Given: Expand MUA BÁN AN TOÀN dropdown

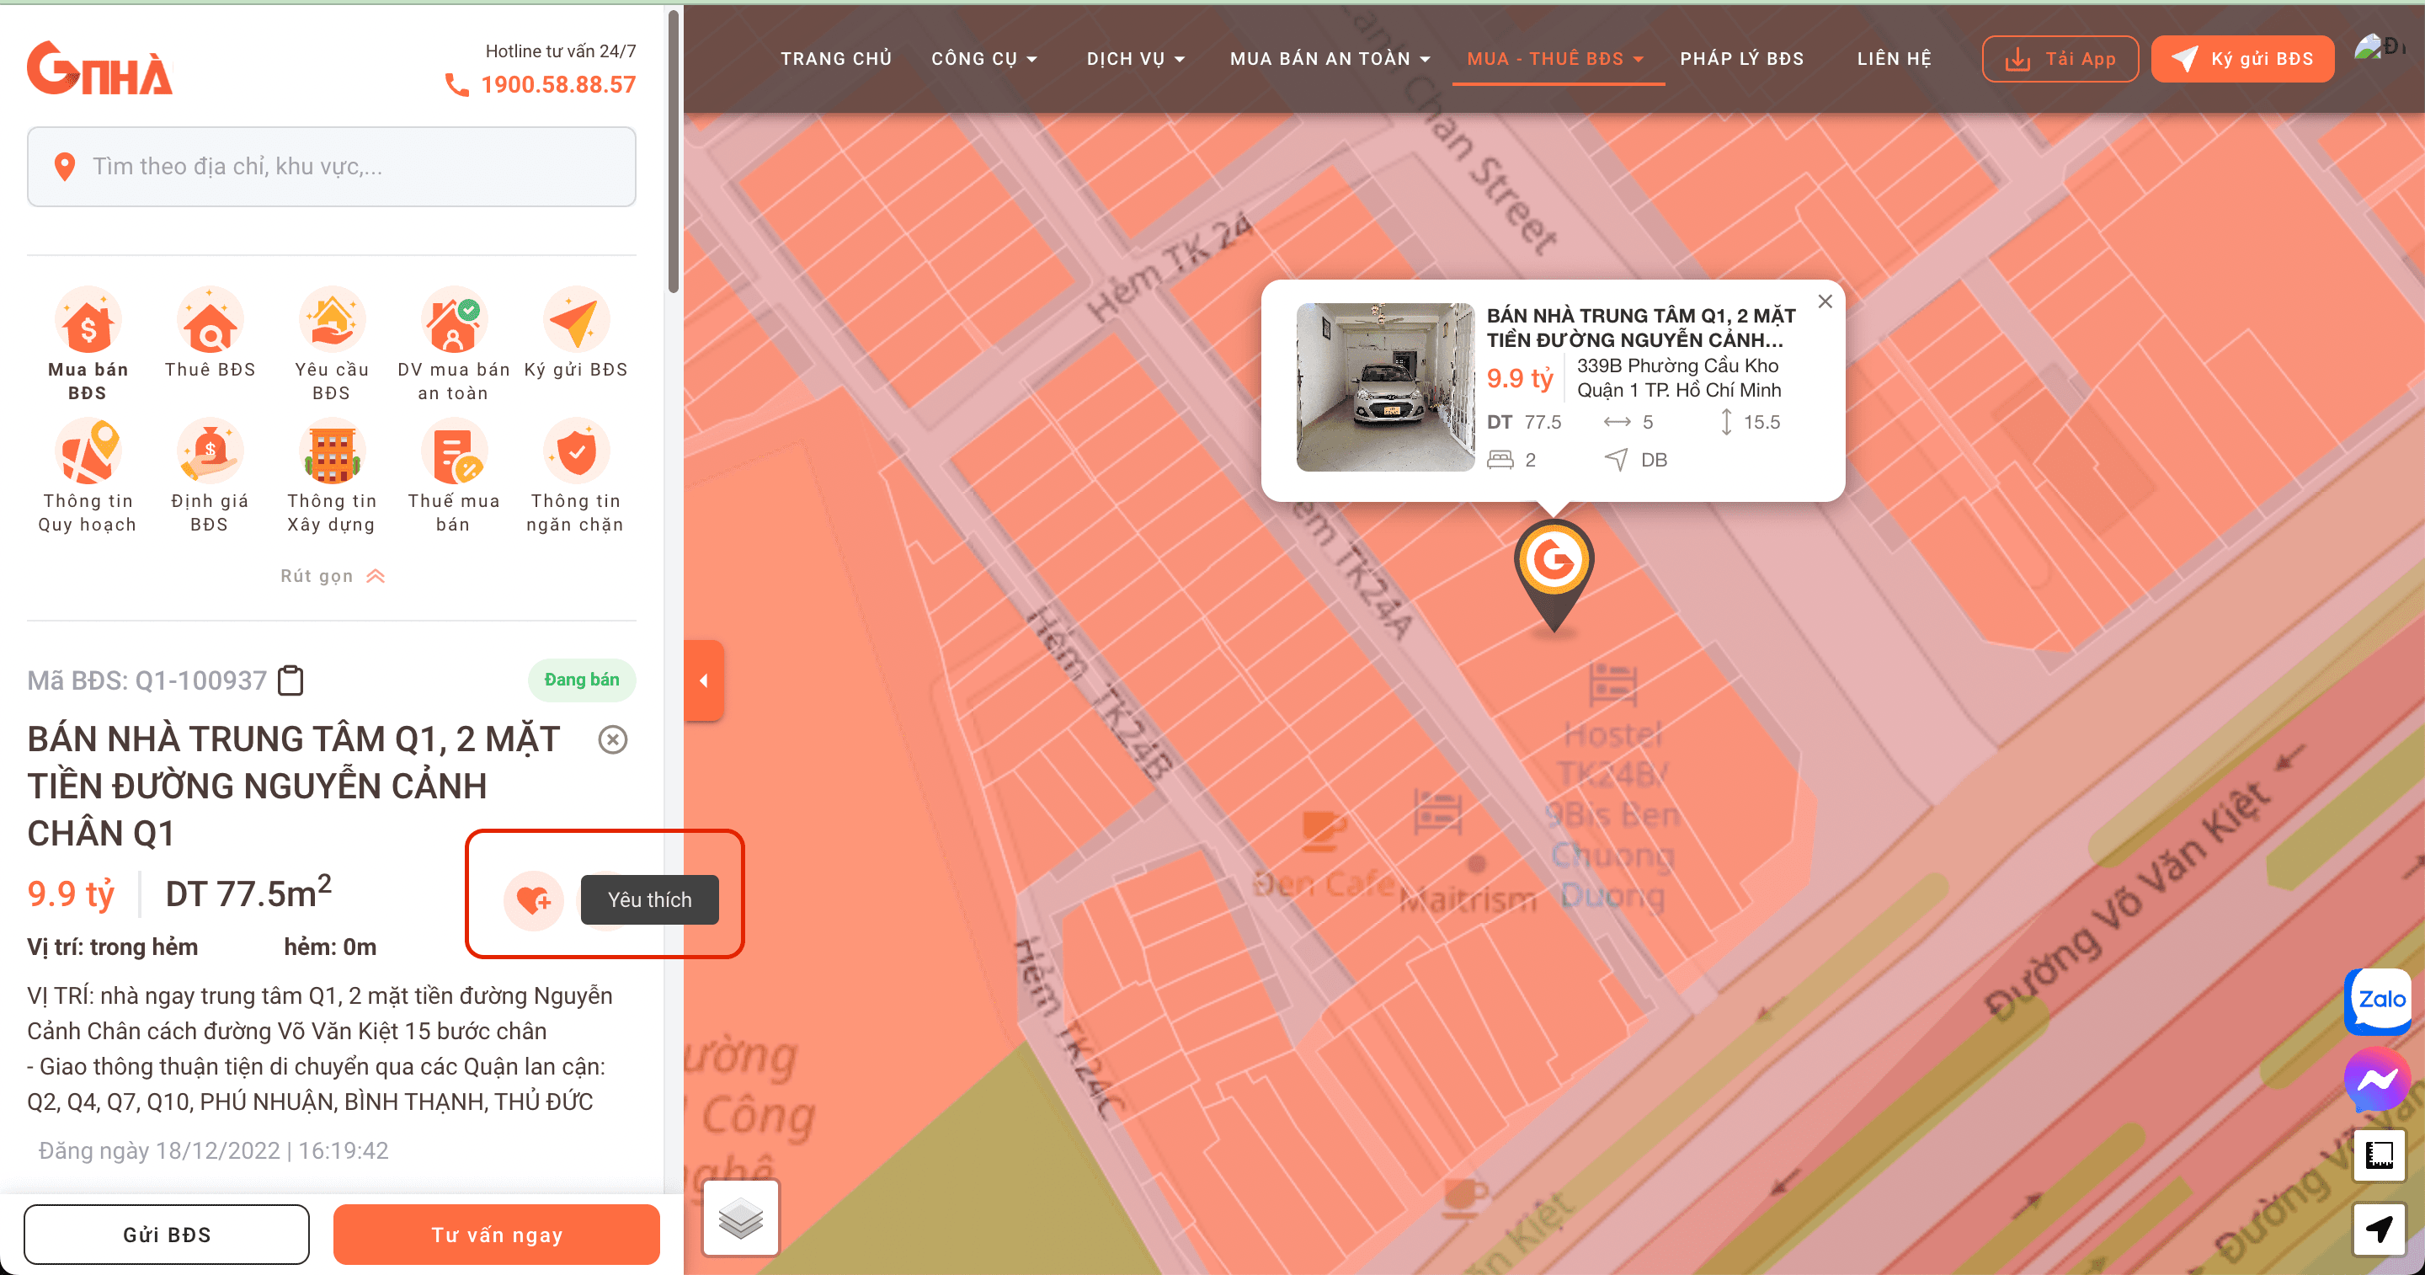Looking at the screenshot, I should 1330,58.
